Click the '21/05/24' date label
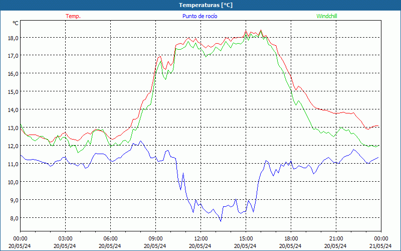401x251 pixels. [380, 246]
